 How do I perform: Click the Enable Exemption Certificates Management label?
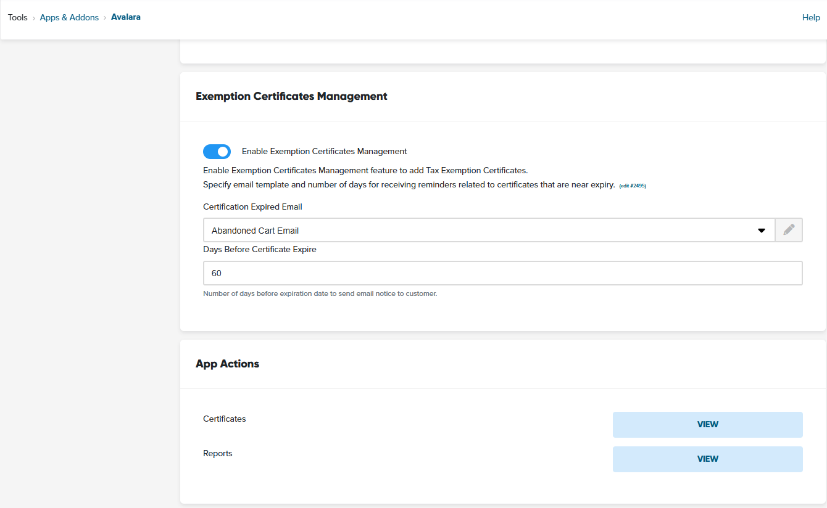(x=325, y=151)
